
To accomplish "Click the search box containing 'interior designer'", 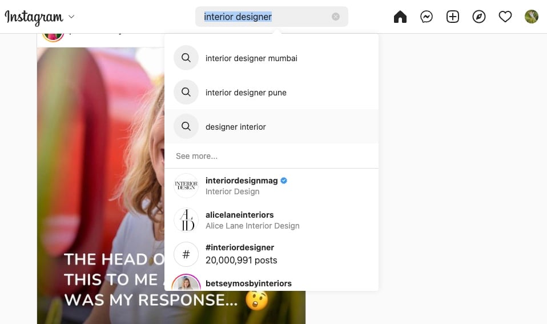I will coord(271,17).
